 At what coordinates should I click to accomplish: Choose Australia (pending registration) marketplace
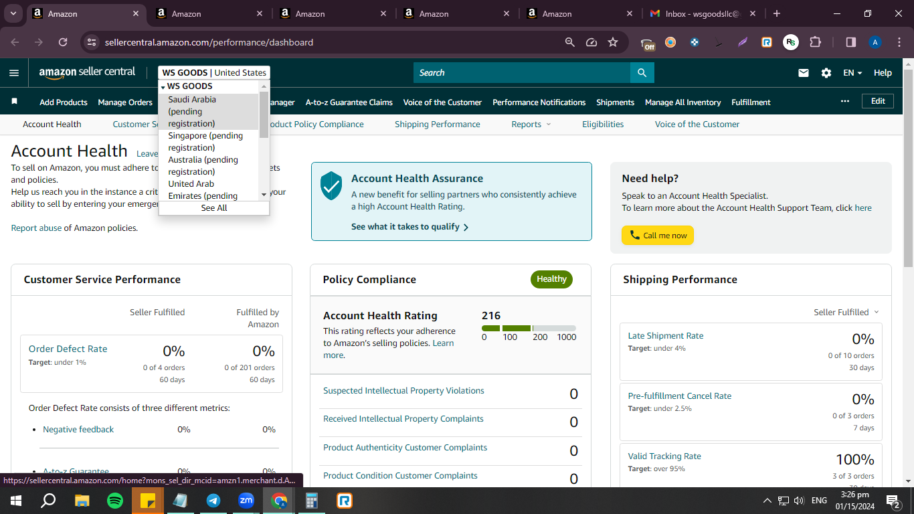(209, 166)
